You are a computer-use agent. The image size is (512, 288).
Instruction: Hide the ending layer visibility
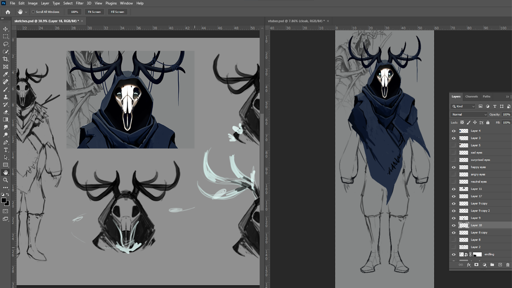pyautogui.click(x=454, y=254)
